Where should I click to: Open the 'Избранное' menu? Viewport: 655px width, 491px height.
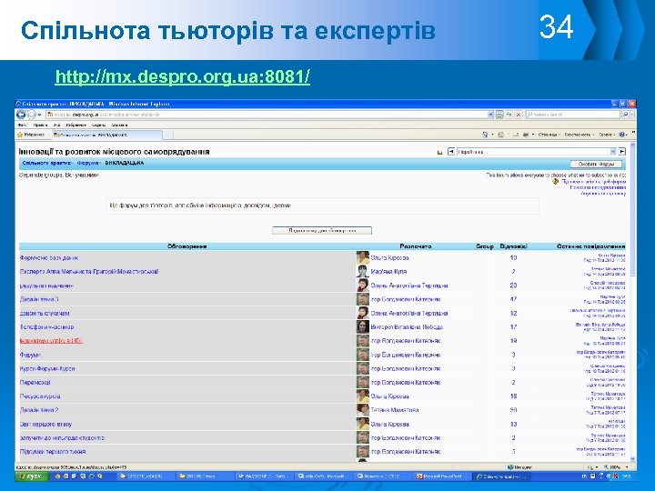click(76, 125)
